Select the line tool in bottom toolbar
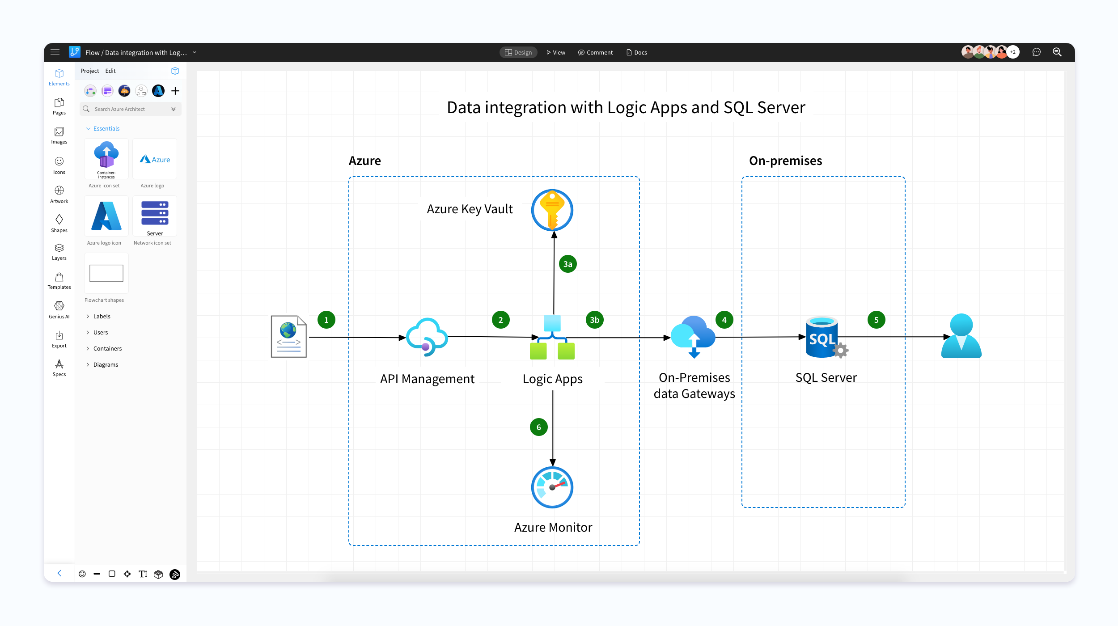Image resolution: width=1118 pixels, height=626 pixels. point(97,574)
